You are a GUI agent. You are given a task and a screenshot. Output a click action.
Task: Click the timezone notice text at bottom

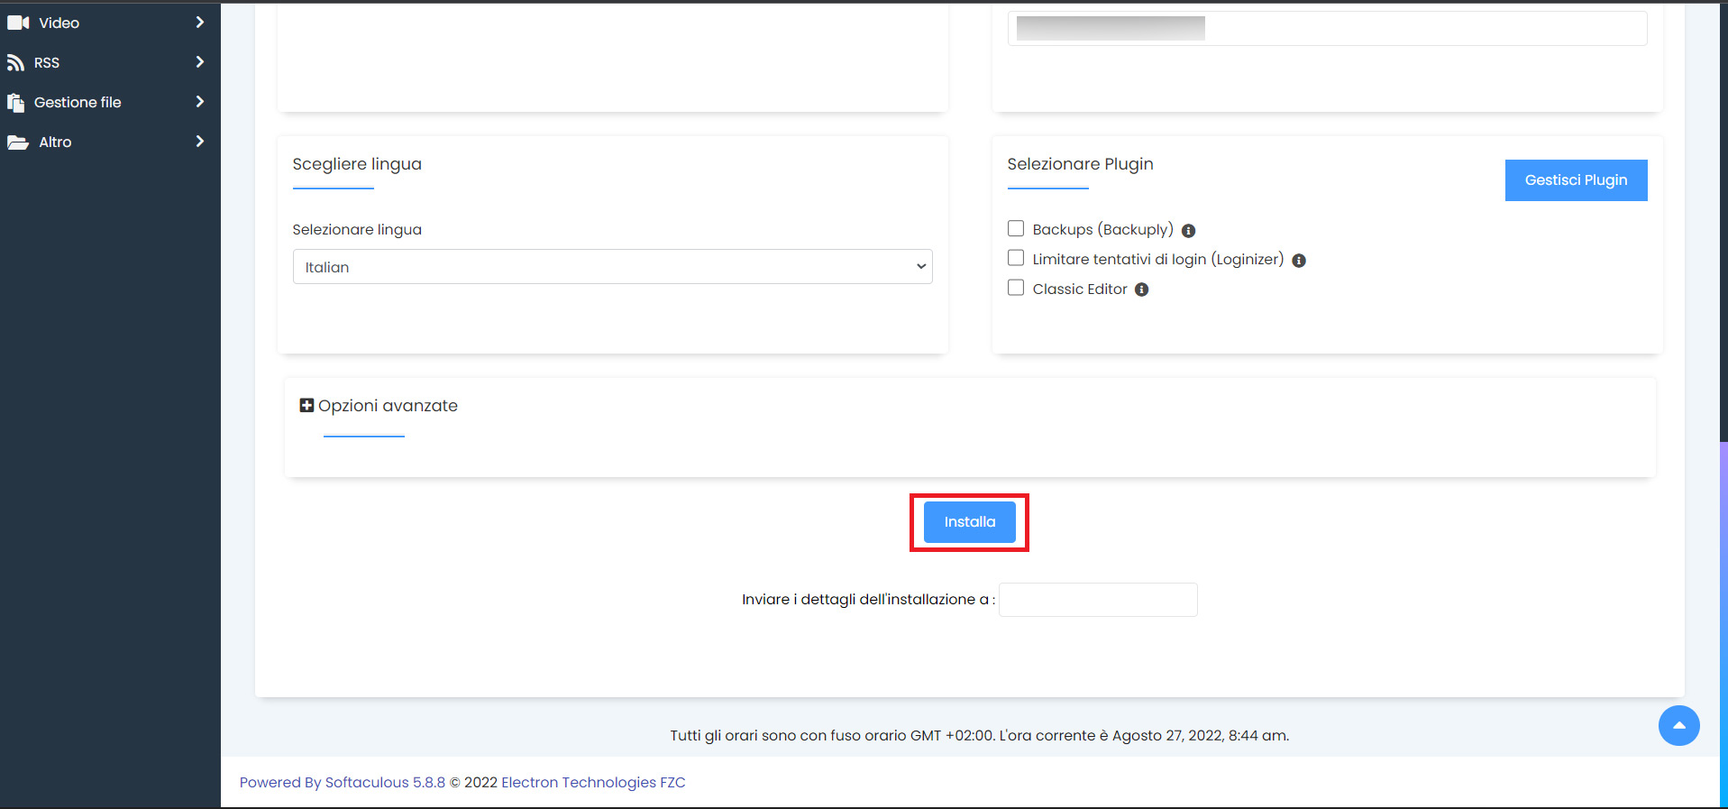pyautogui.click(x=979, y=735)
